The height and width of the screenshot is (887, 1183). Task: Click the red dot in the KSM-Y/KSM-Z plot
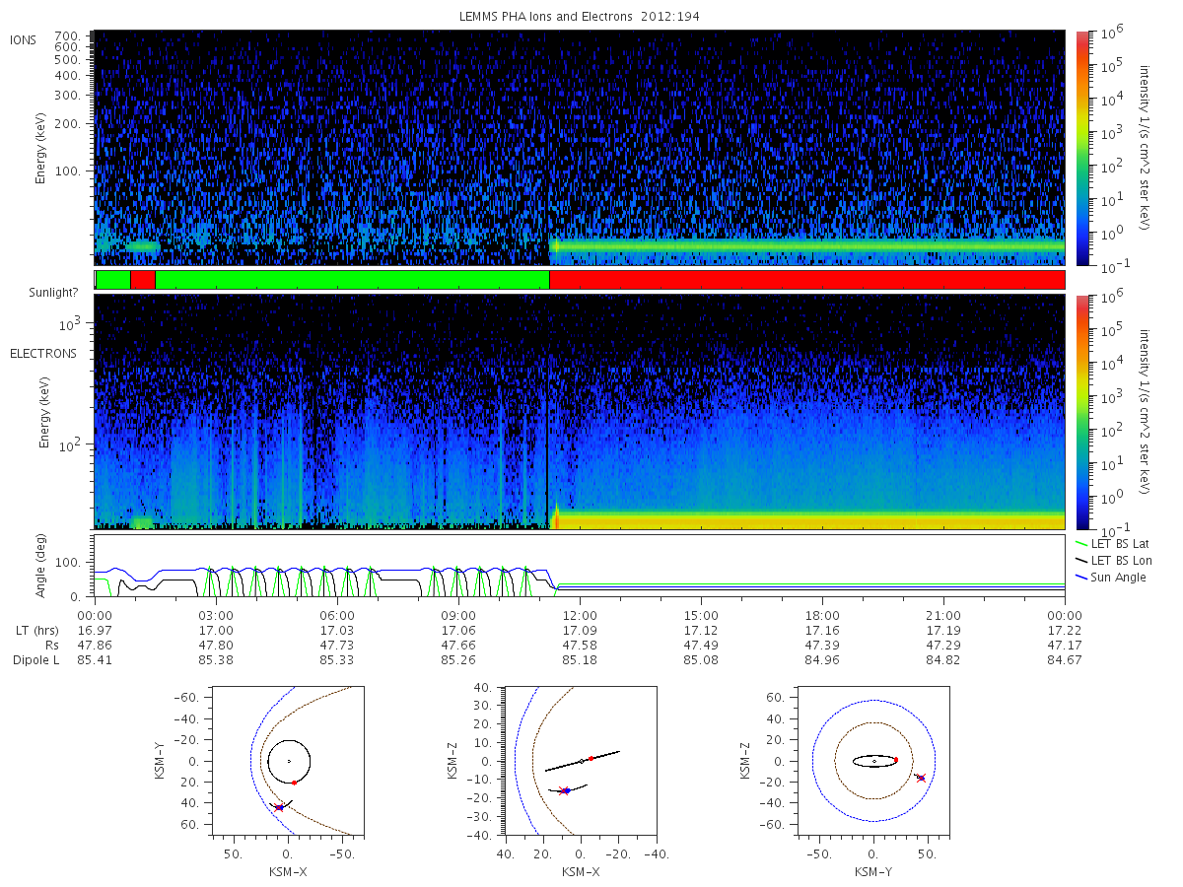tap(895, 760)
